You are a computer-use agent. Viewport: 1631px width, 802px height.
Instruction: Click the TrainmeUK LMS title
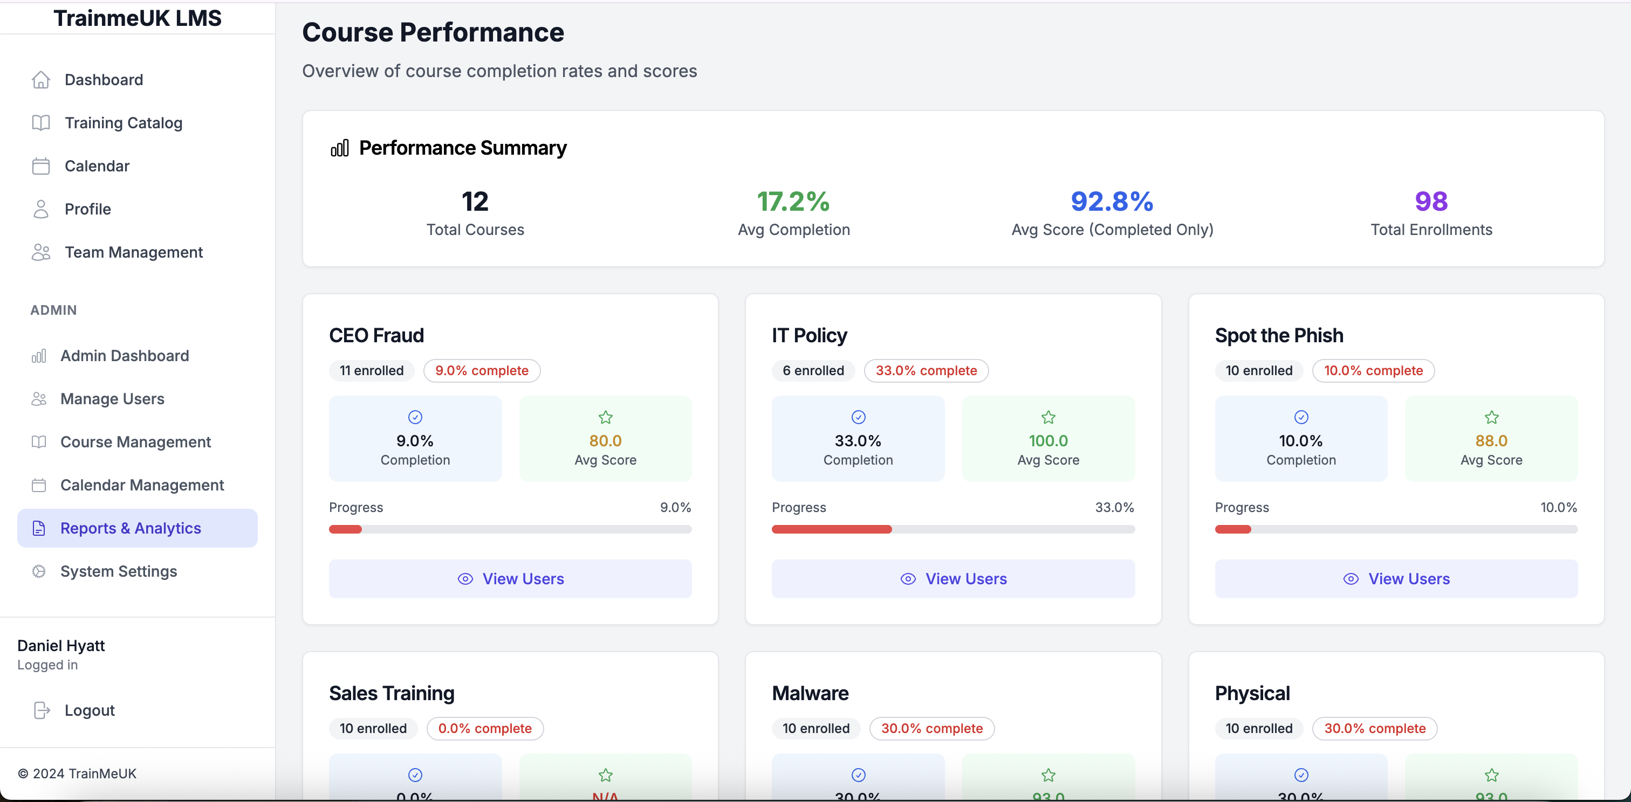(138, 18)
